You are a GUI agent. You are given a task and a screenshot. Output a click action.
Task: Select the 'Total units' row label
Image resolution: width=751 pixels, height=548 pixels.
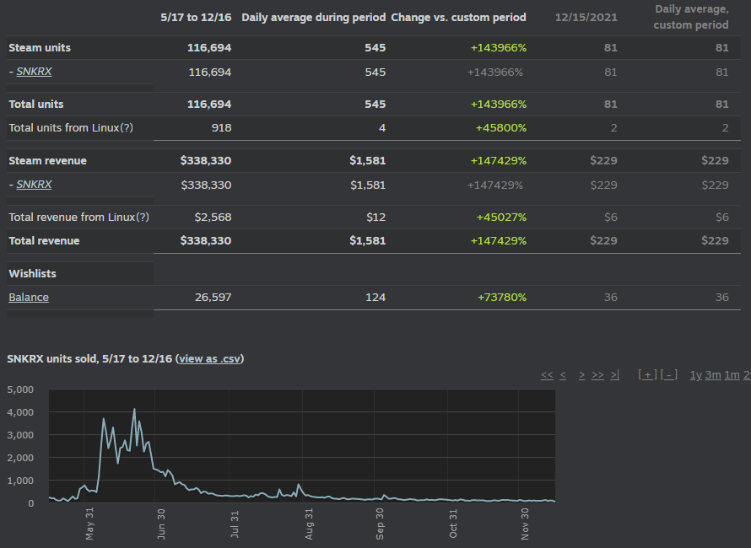click(x=36, y=105)
